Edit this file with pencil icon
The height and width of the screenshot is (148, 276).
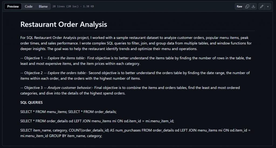coord(261,6)
